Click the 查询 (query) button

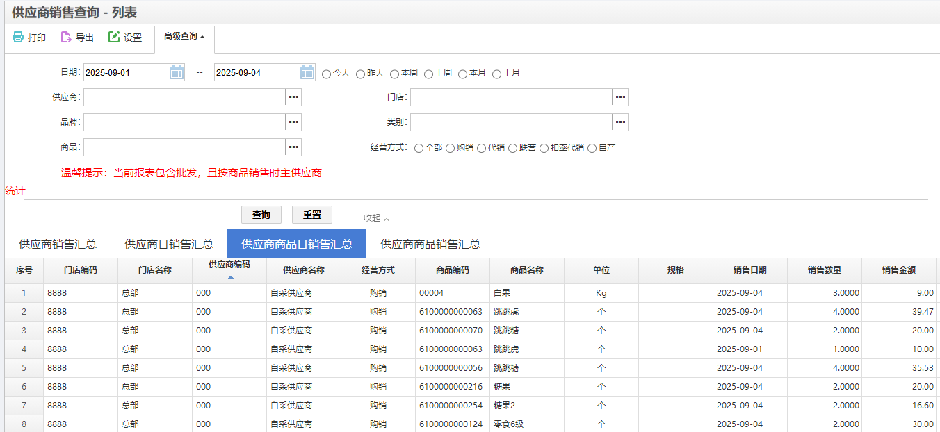coord(261,215)
